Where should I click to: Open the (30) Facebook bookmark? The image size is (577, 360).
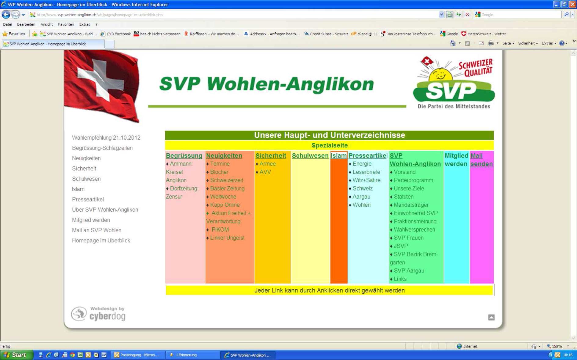click(115, 34)
